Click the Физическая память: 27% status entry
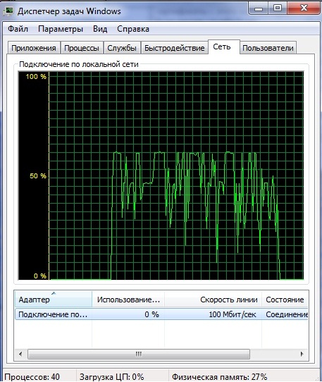Screen dimensions: 322x382 point(219,376)
